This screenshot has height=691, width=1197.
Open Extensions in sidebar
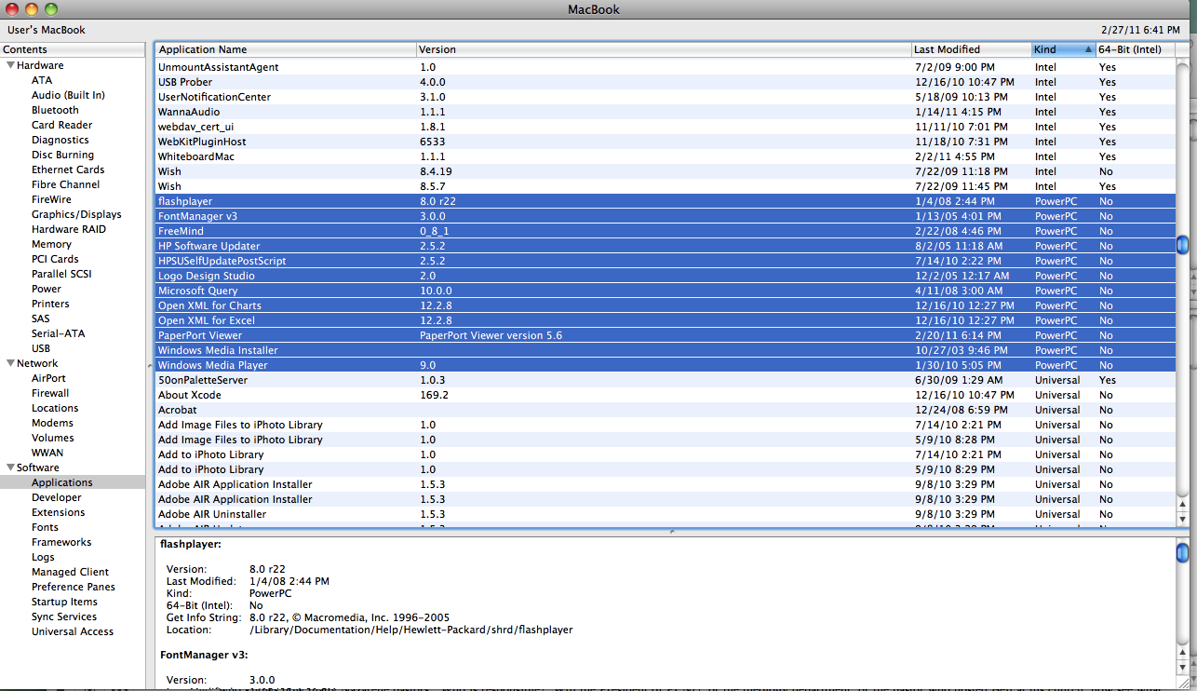pos(58,512)
